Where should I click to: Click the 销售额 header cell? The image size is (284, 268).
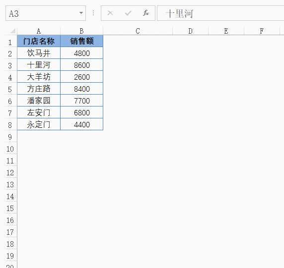pos(82,41)
